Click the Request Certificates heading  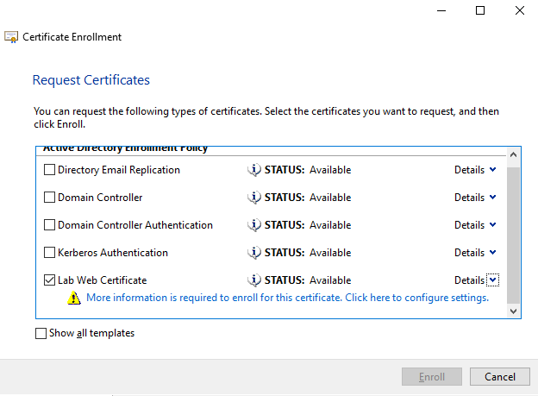(x=91, y=80)
